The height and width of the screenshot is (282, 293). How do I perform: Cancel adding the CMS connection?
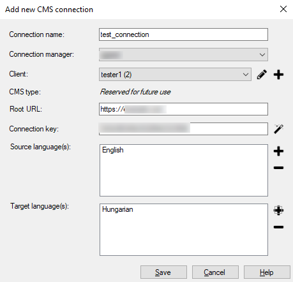point(215,272)
